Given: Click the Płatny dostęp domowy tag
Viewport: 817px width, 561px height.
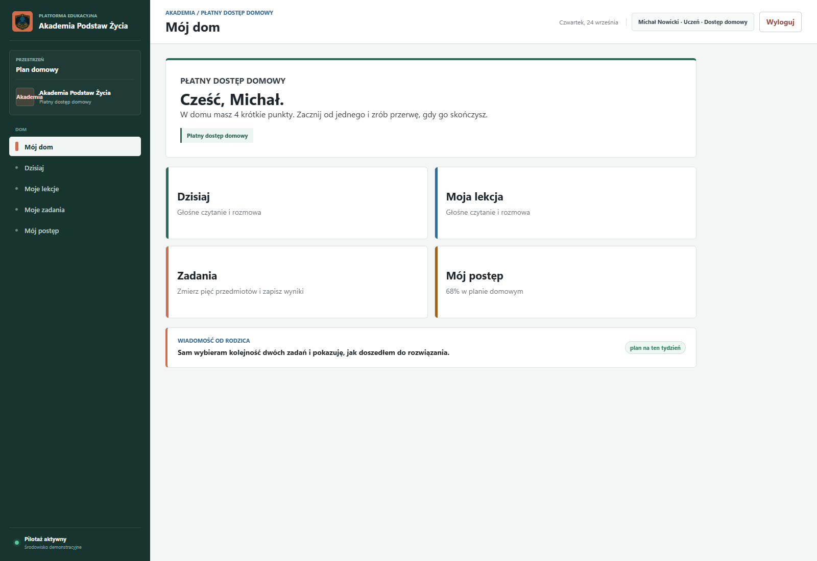Looking at the screenshot, I should click(217, 136).
